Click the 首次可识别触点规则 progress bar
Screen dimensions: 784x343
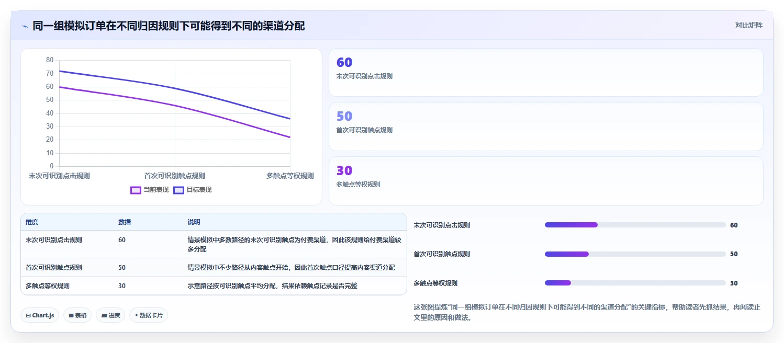(635, 254)
